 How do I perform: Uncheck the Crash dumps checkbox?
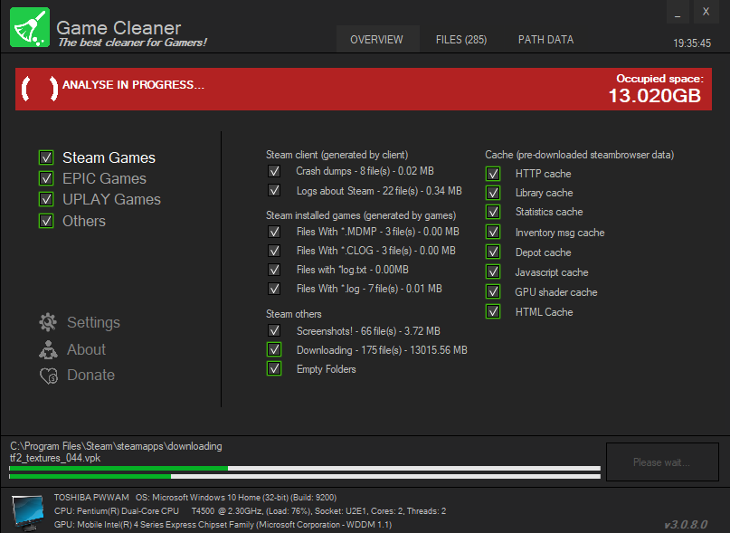[x=274, y=171]
